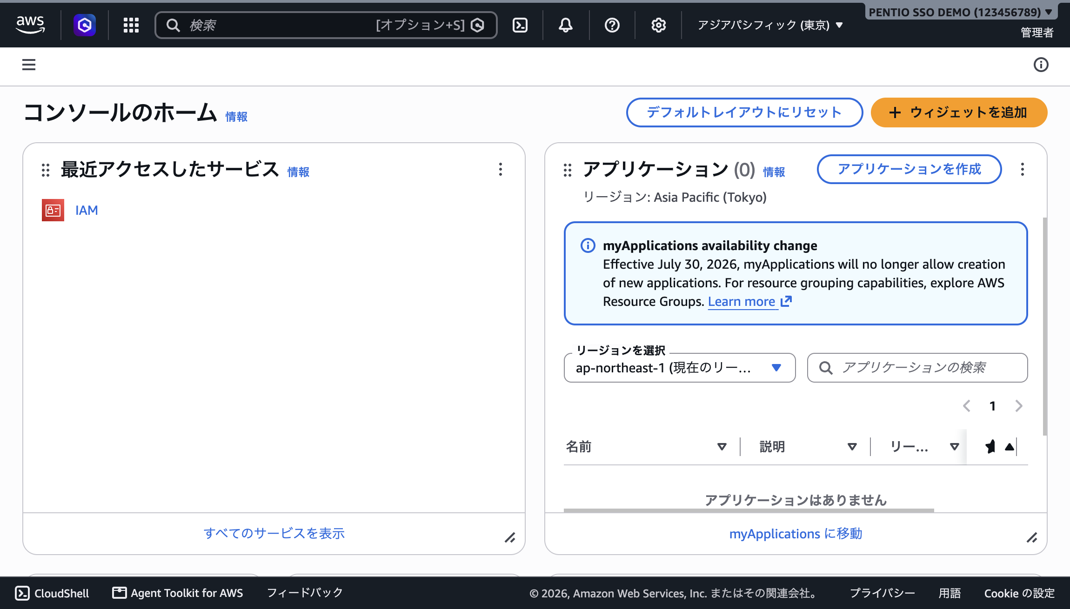Grab the recent services widget drag handle
The height and width of the screenshot is (609, 1070).
pyautogui.click(x=46, y=170)
